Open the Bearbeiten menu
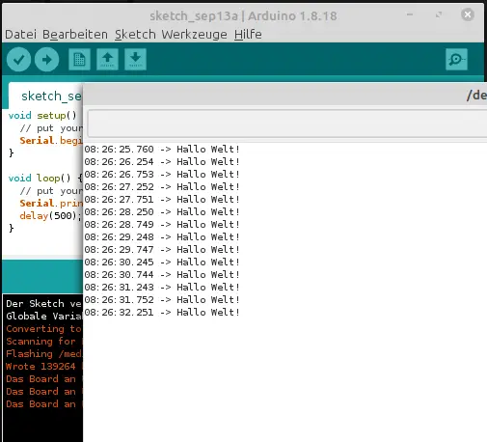Viewport: 487px width, 442px height. tap(75, 35)
